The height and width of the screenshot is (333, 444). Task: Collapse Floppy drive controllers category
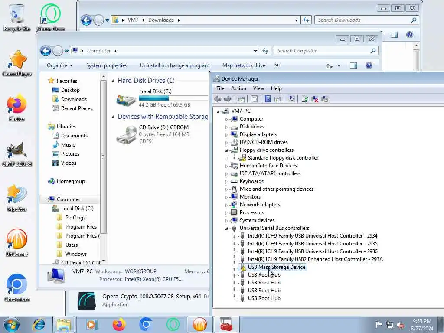coord(226,150)
